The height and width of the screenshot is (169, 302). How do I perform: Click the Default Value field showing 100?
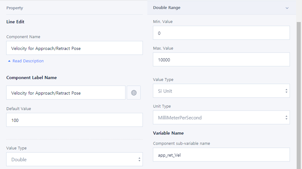click(74, 120)
